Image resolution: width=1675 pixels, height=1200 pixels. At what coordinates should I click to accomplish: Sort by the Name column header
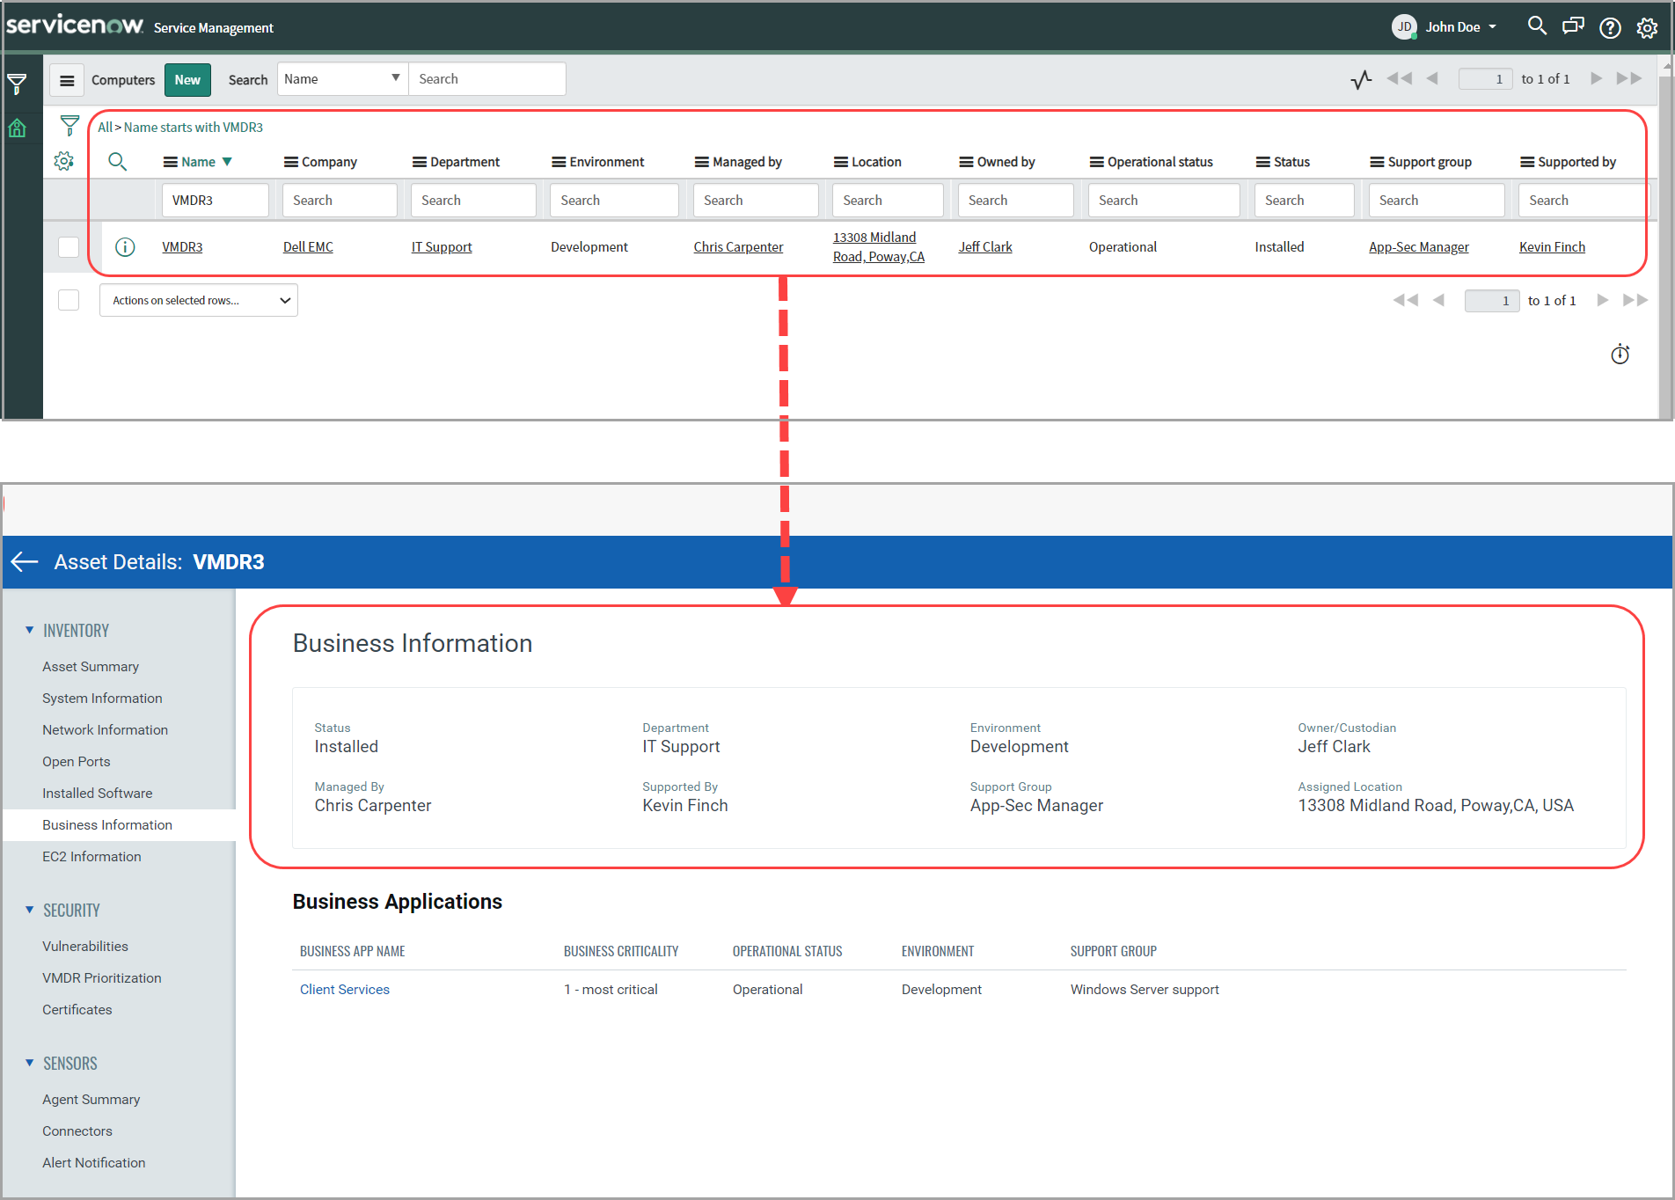(x=198, y=162)
